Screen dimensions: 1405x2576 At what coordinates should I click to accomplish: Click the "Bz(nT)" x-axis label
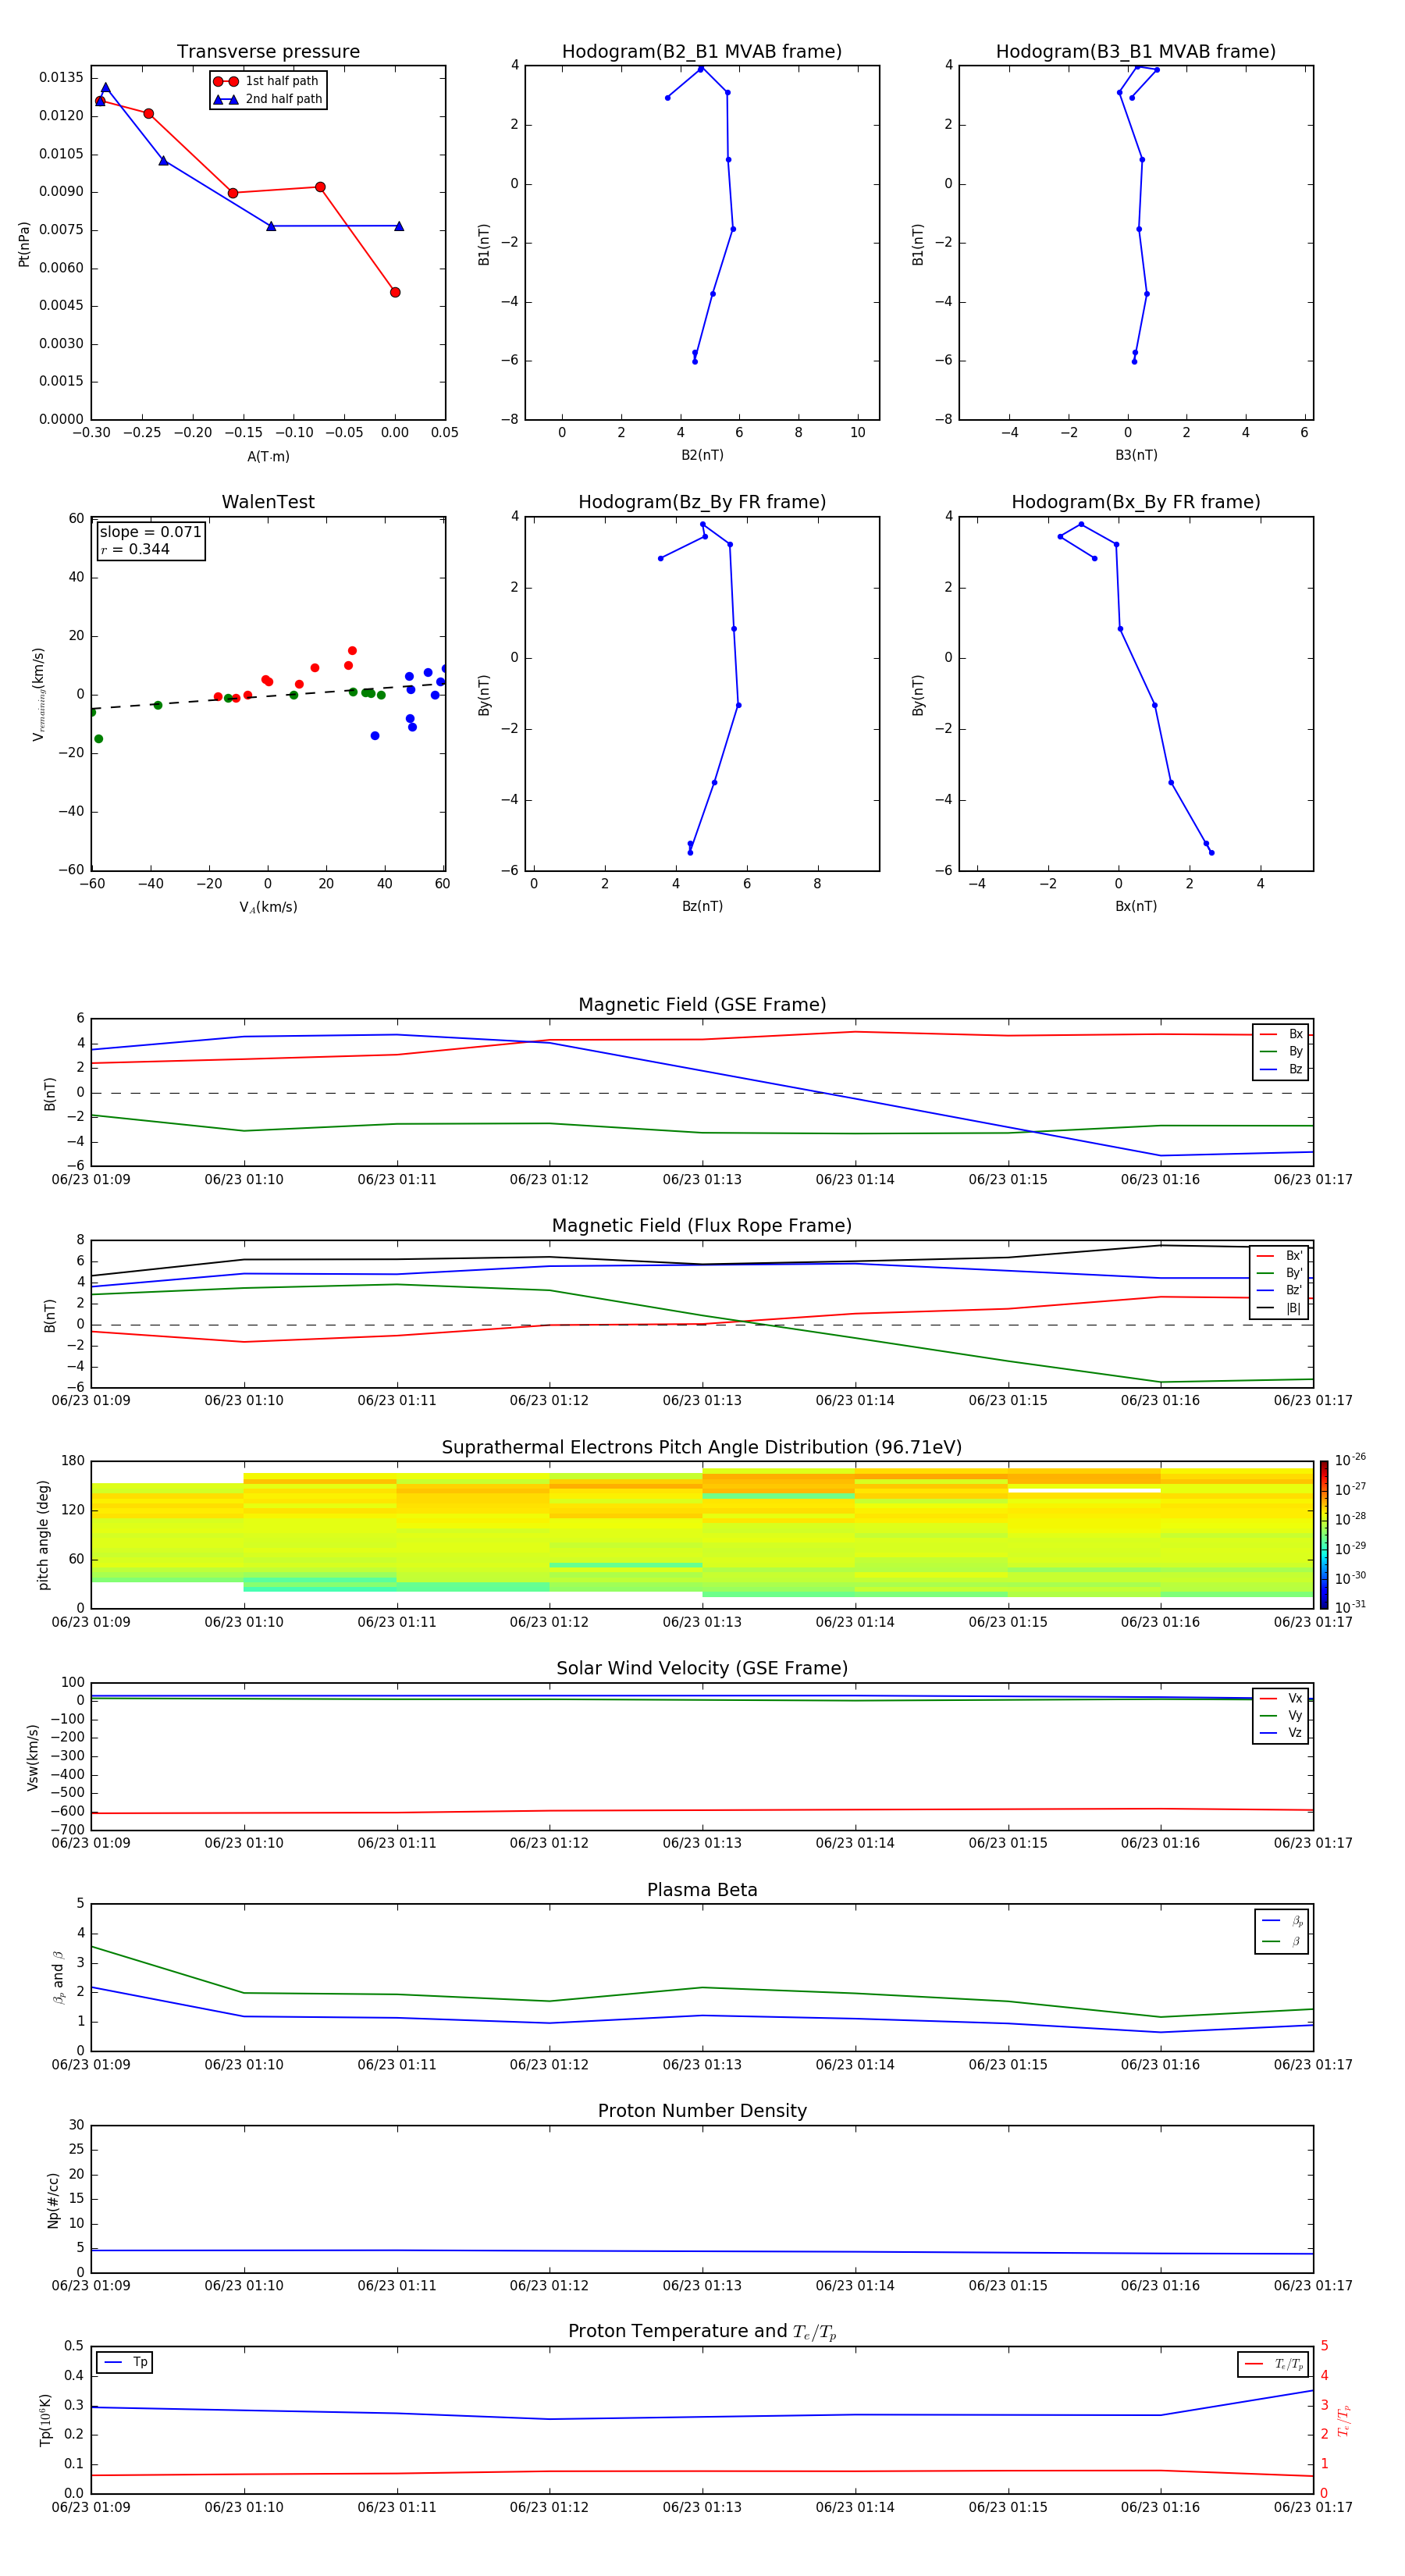click(702, 906)
